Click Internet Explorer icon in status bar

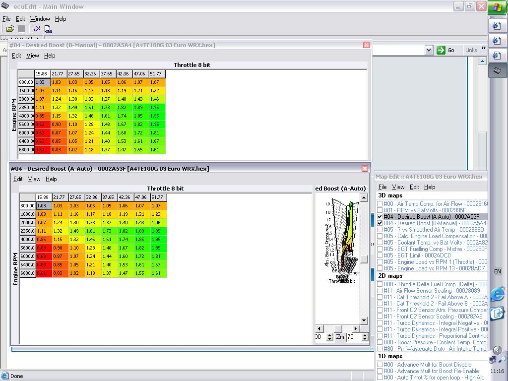tap(5, 376)
